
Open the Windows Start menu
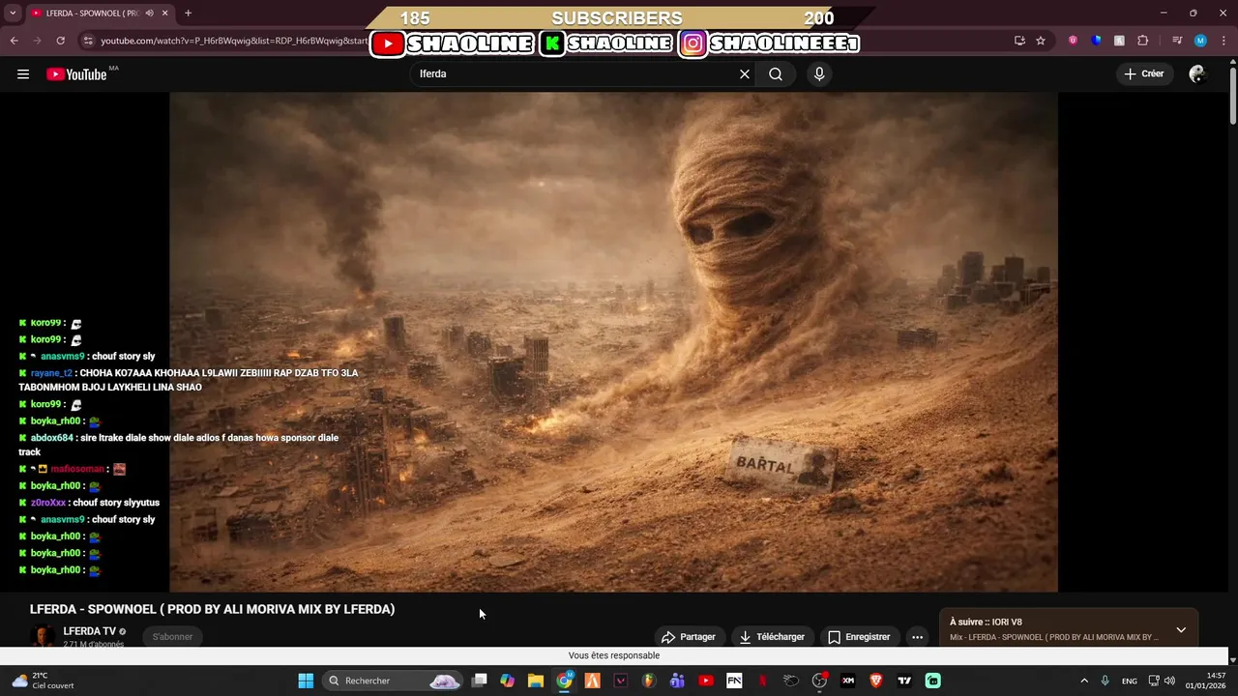coord(306,681)
